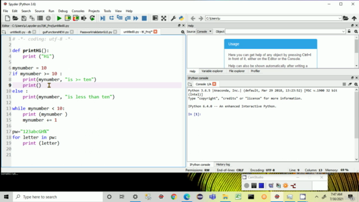Step return debugger icon
The width and height of the screenshot is (359, 202).
128,19
